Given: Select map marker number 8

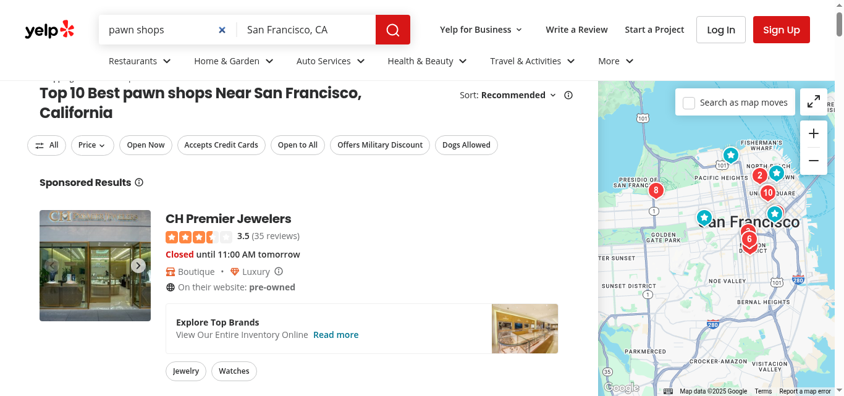Looking at the screenshot, I should click(656, 190).
